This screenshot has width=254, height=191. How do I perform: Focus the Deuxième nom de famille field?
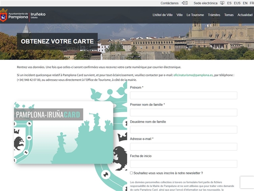[x=183, y=130]
